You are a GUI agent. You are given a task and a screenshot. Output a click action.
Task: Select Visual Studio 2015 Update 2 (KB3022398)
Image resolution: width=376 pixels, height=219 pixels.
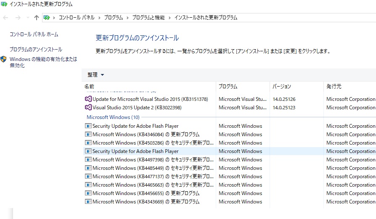[137, 107]
